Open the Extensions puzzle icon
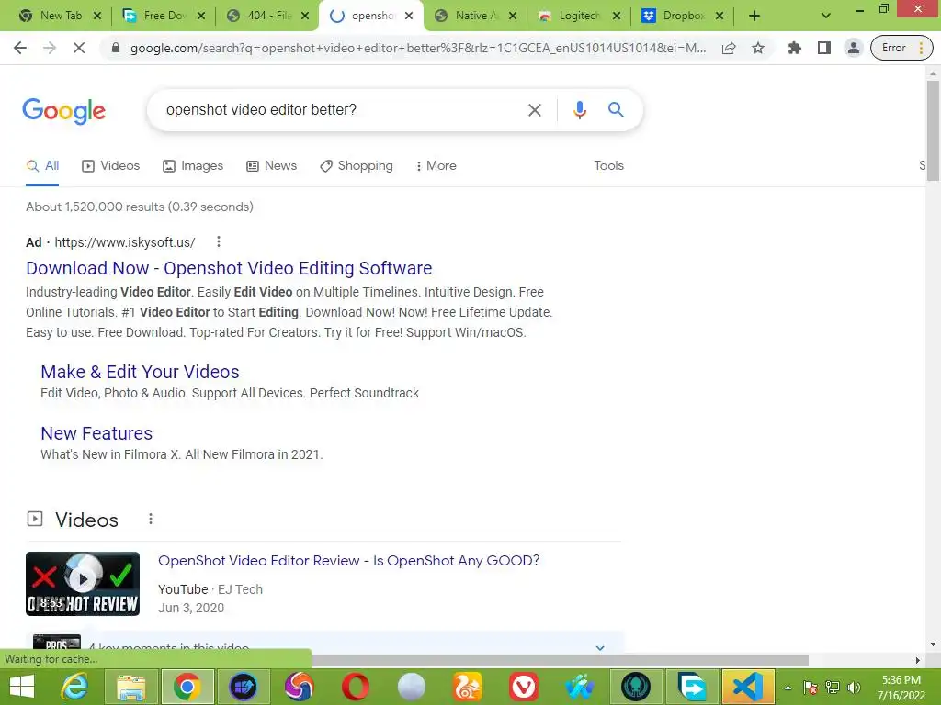The image size is (941, 705). point(795,48)
